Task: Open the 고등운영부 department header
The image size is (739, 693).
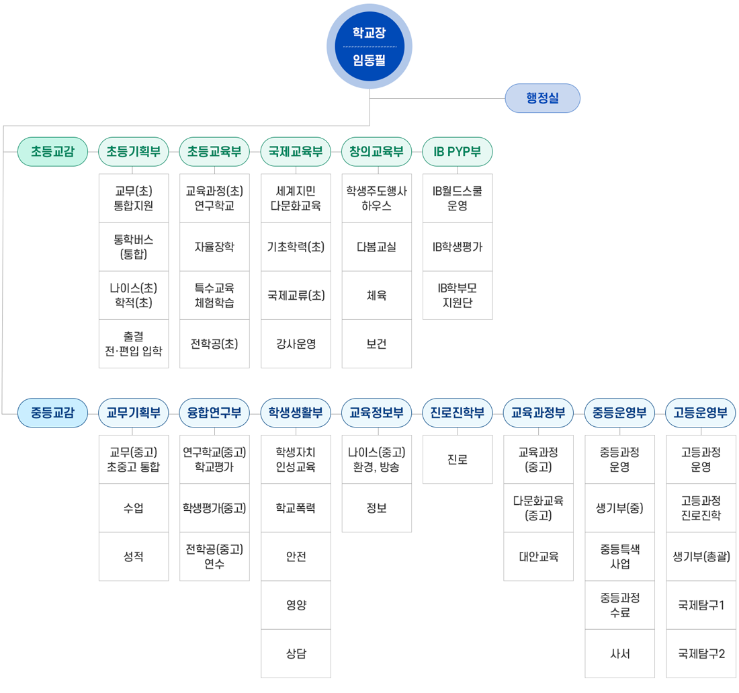Action: point(701,413)
